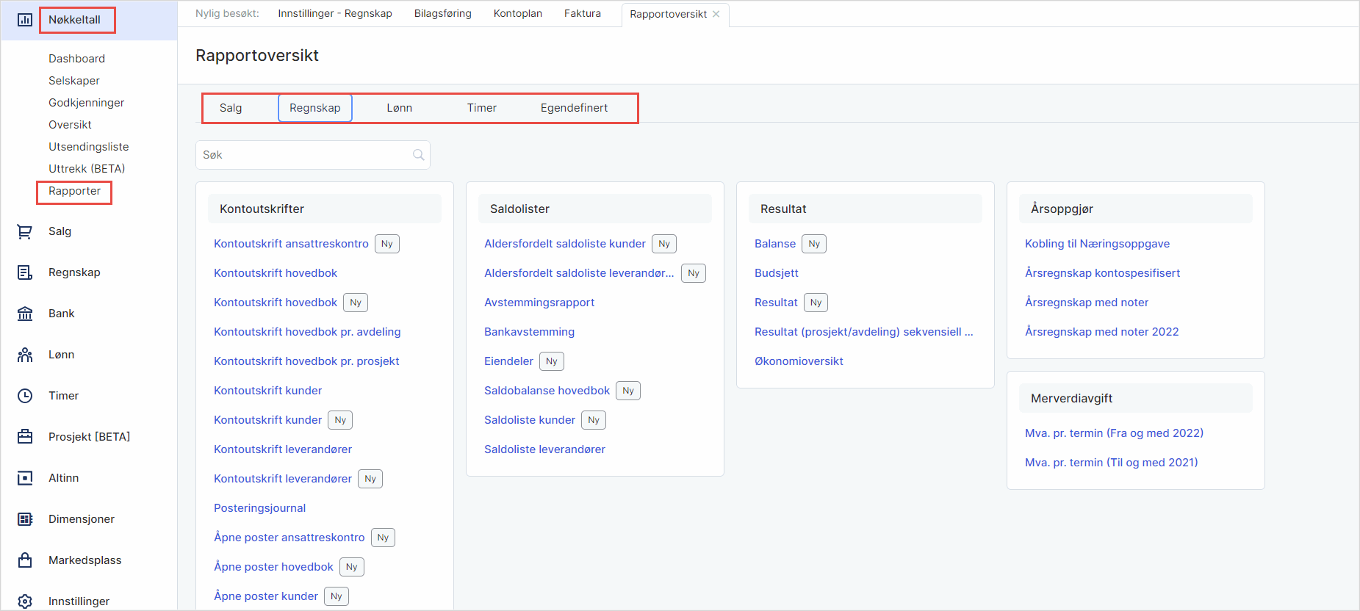Click into the Søk search field
The height and width of the screenshot is (611, 1360).
coord(305,155)
